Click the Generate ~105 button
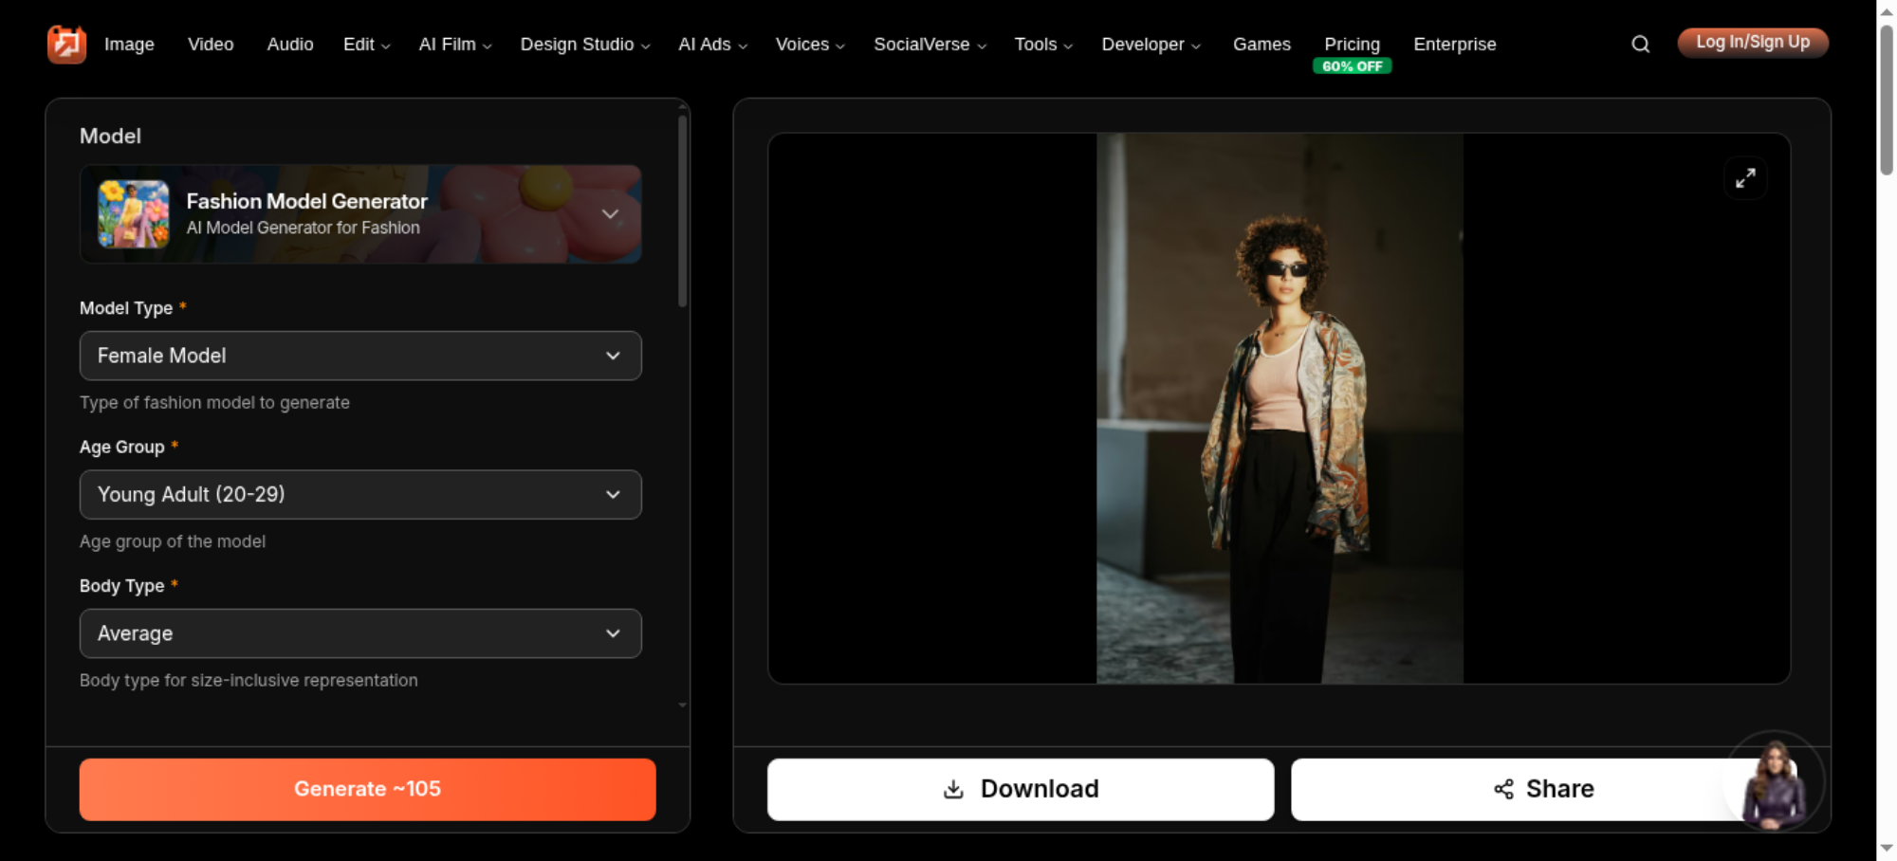The height and width of the screenshot is (861, 1897). point(368,789)
